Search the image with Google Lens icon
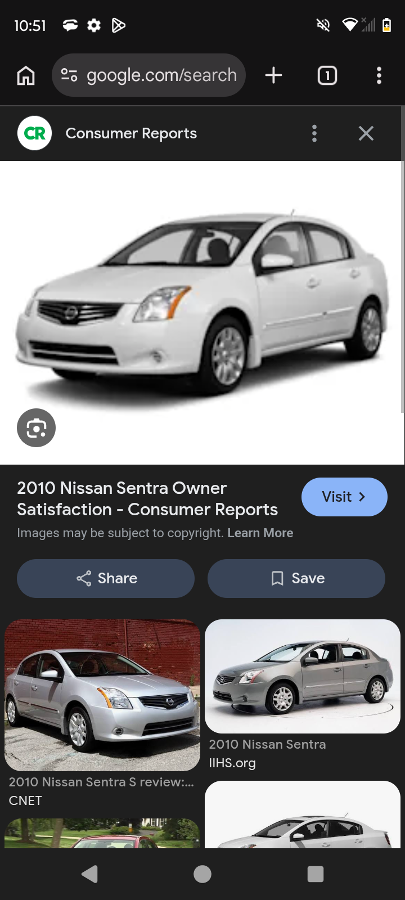 [37, 428]
